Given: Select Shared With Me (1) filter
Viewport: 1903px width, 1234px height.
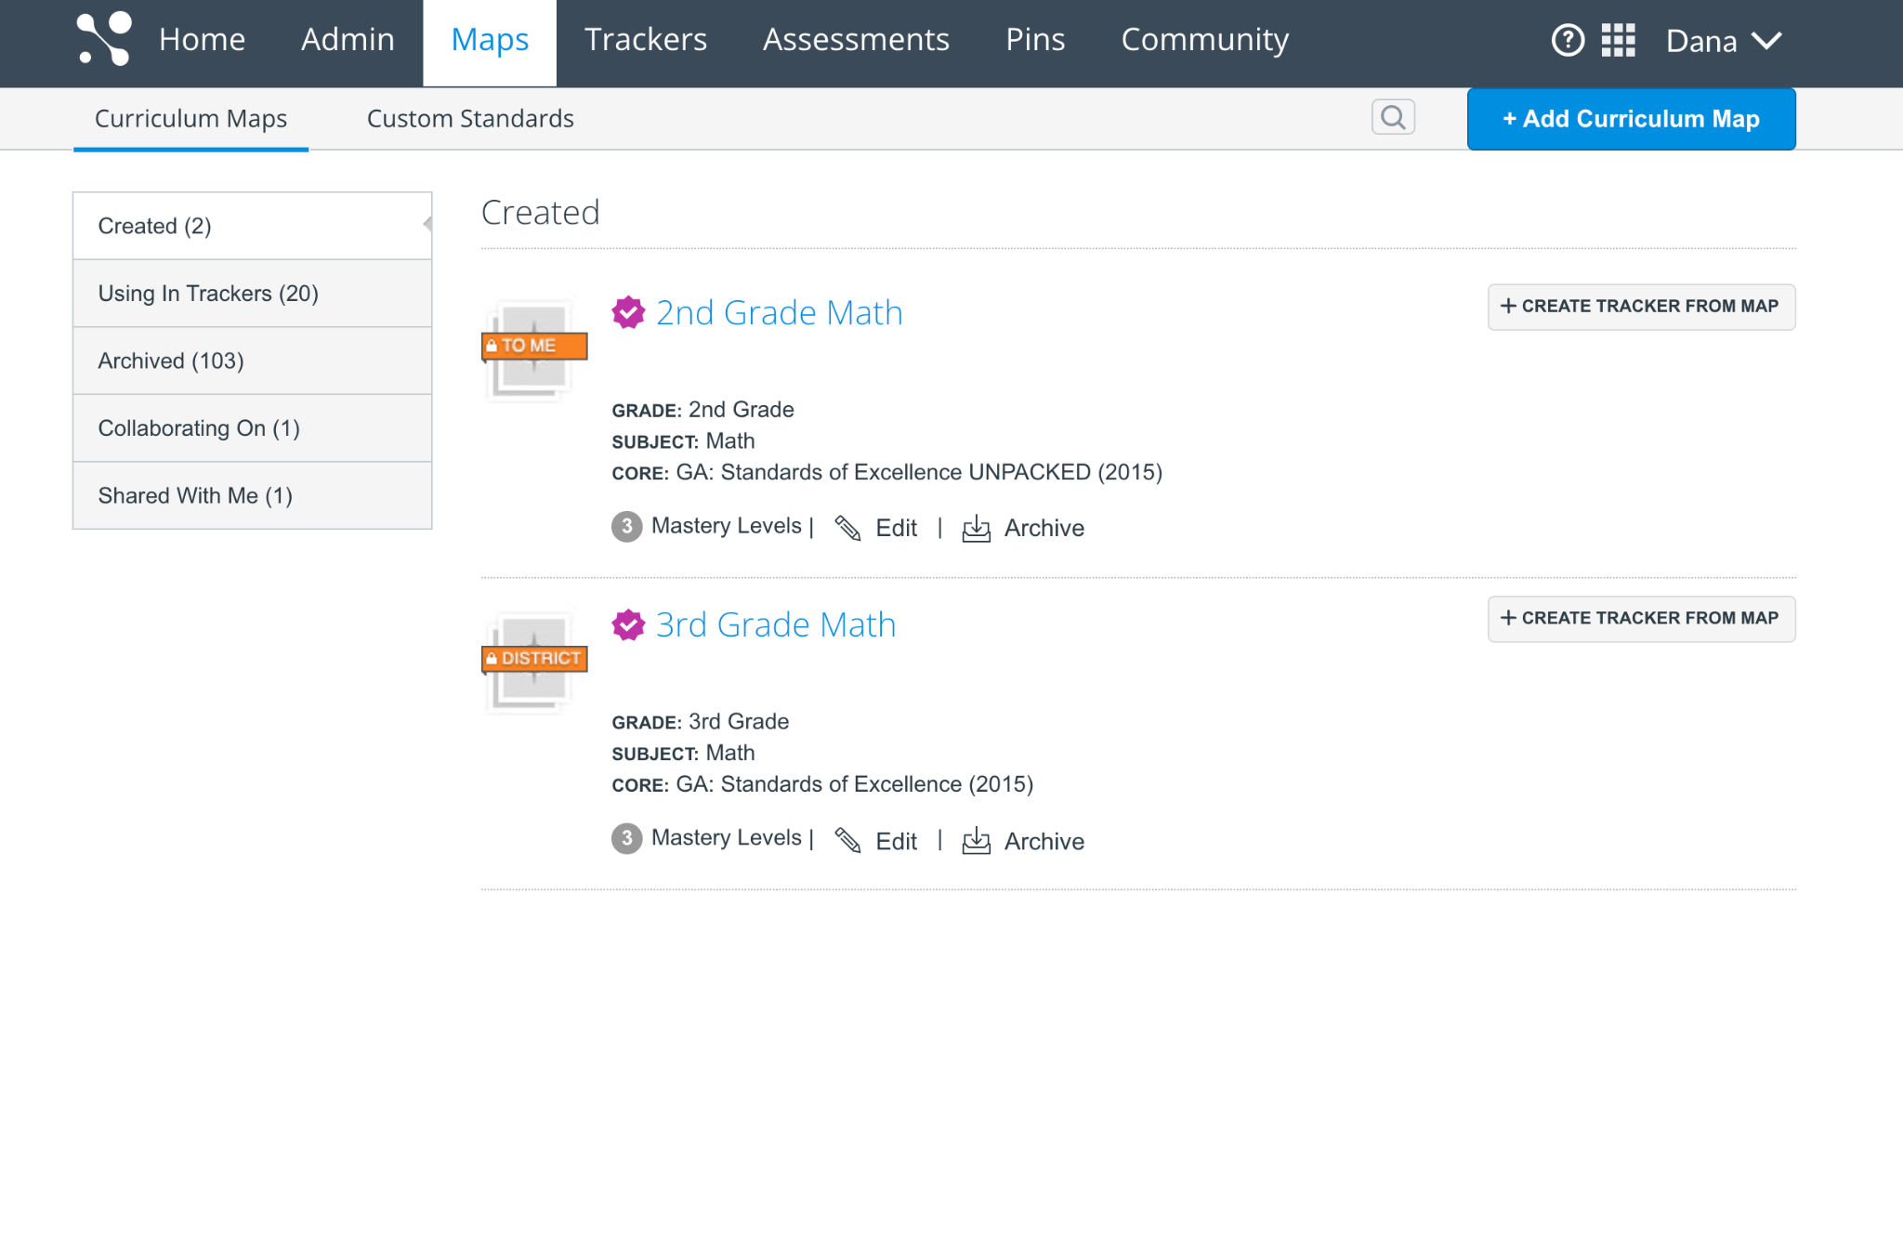Looking at the screenshot, I should (x=195, y=495).
